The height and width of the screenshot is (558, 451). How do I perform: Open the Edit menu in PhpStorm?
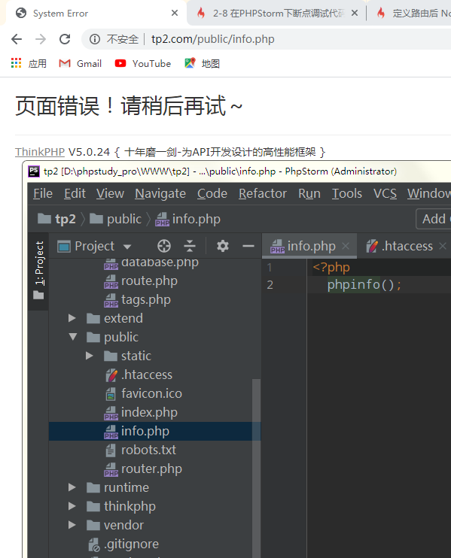coord(75,193)
